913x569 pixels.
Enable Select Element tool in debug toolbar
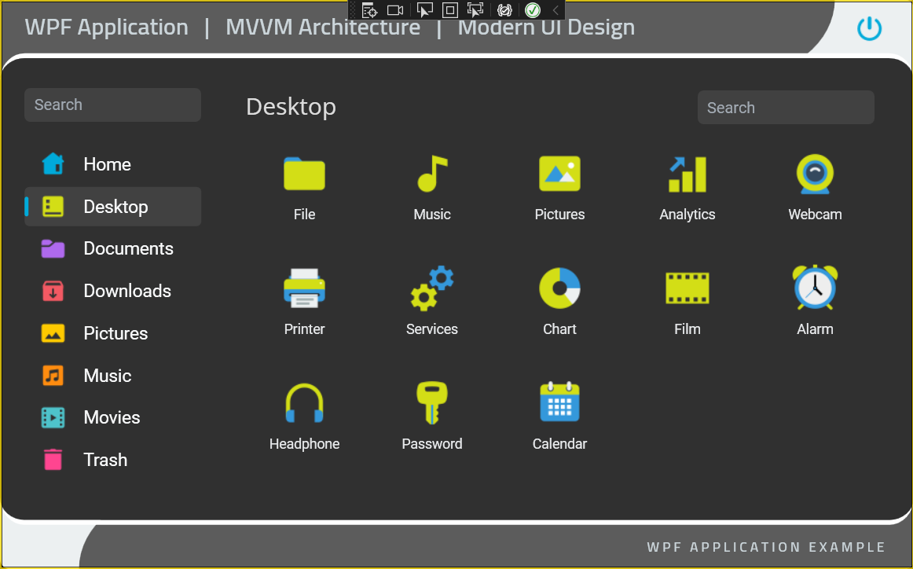424,10
